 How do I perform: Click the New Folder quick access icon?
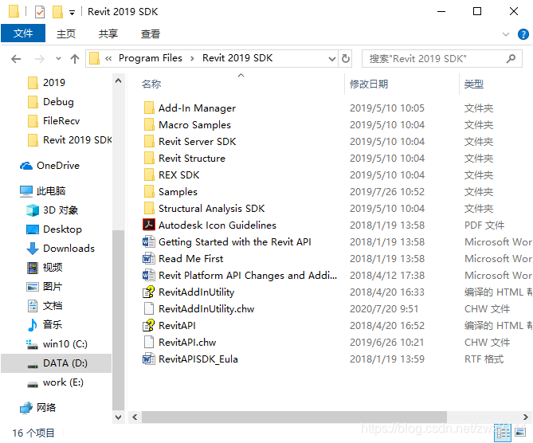click(57, 12)
